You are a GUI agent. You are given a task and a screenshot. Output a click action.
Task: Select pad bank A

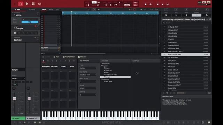coord(44,61)
